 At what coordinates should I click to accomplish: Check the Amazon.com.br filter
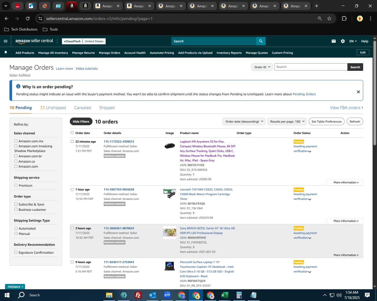pyautogui.click(x=16, y=156)
